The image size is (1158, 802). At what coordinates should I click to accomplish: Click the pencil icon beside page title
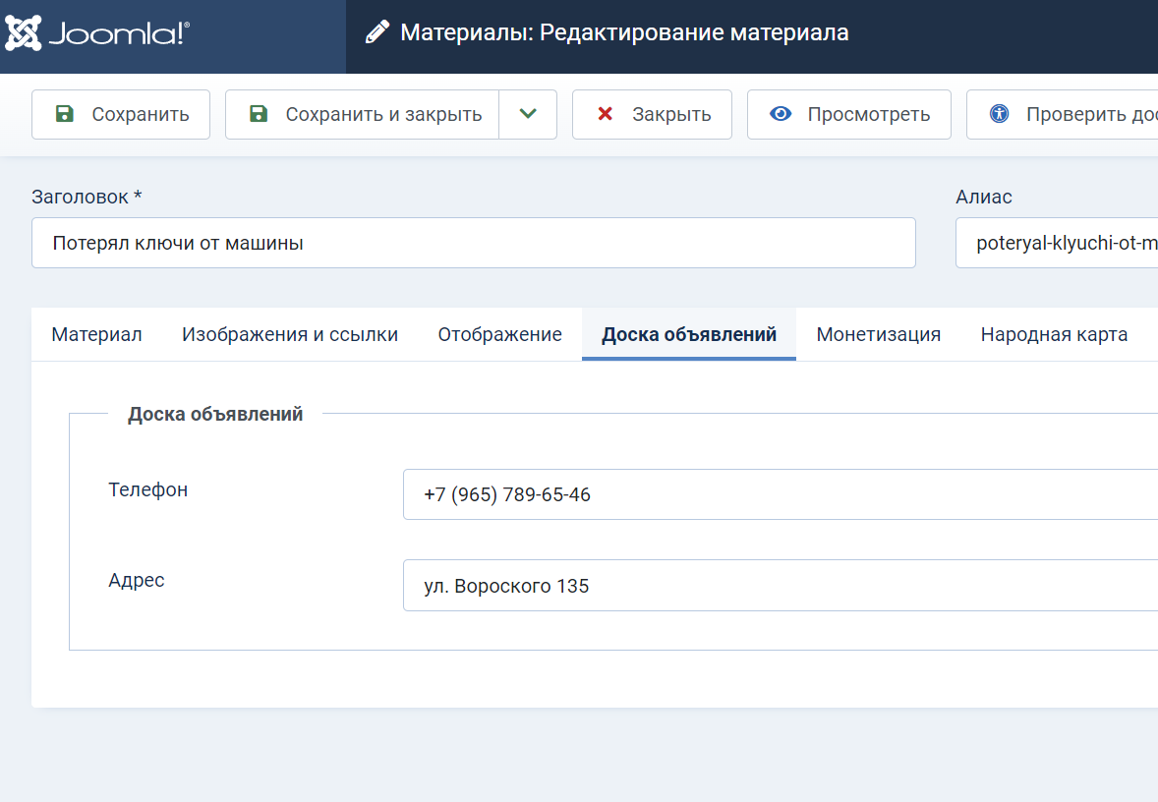point(376,33)
